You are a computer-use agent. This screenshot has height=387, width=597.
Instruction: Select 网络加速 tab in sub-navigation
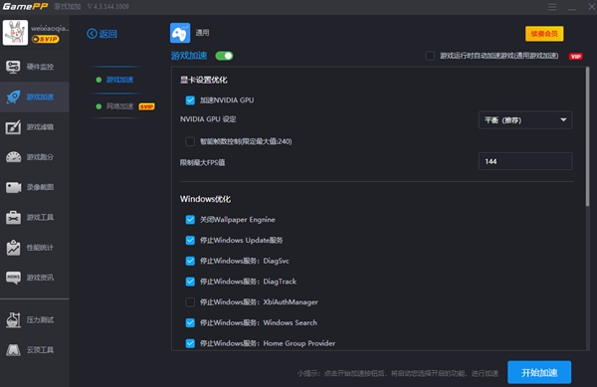click(x=119, y=106)
